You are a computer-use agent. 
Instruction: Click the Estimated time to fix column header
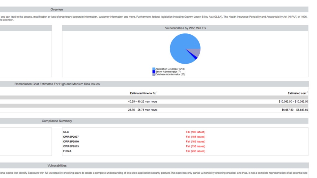[x=143, y=93]
